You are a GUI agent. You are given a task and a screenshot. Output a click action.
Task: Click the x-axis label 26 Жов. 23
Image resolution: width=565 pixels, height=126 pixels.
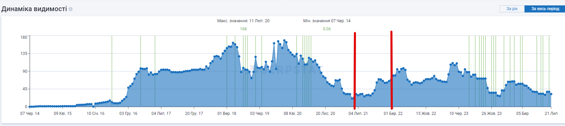point(491,114)
